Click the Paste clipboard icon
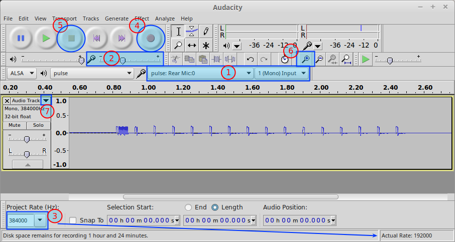Screen dimensions: 455x242 point(203,59)
